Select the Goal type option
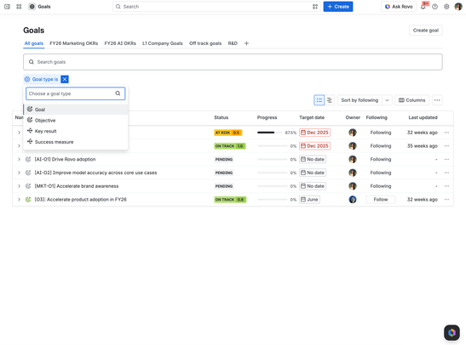The height and width of the screenshot is (345, 466). (76, 110)
